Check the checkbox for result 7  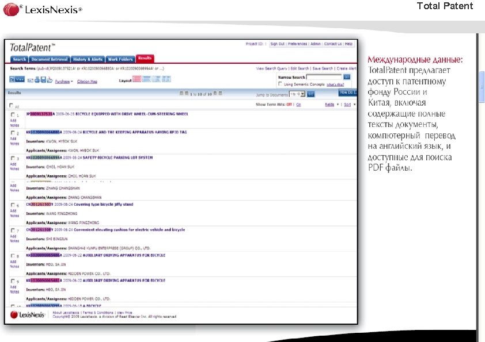pos(13,230)
